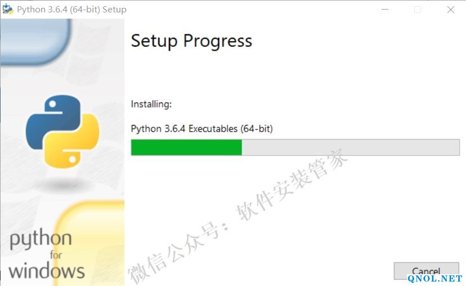Viewport: 466px width, 286px height.
Task: Click the "Python 3.6.4 (64-bit) Setup" window title
Action: tap(71, 10)
